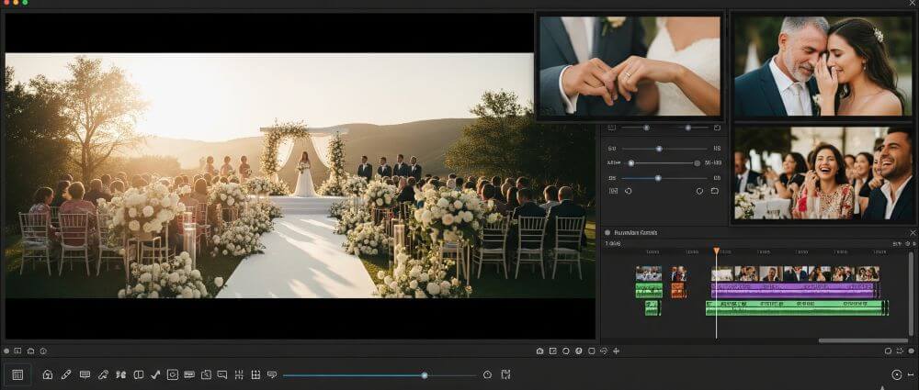919x390 pixels.
Task: Click the clock icon right of zoom slider
Action: click(x=487, y=374)
